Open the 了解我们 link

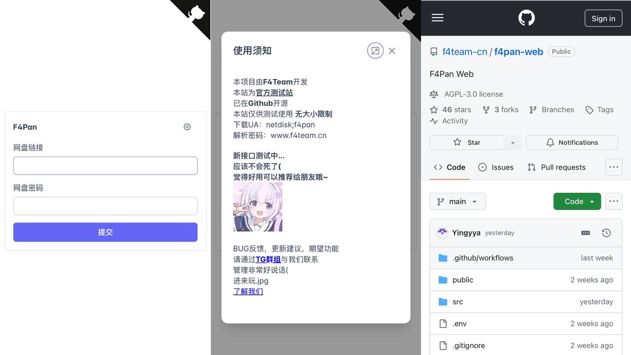click(248, 291)
